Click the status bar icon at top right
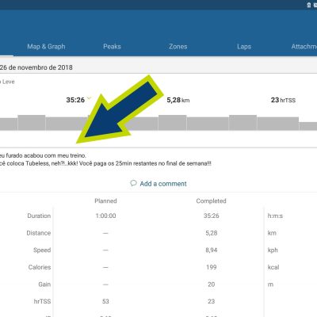The image size is (317, 317). (x=309, y=5)
